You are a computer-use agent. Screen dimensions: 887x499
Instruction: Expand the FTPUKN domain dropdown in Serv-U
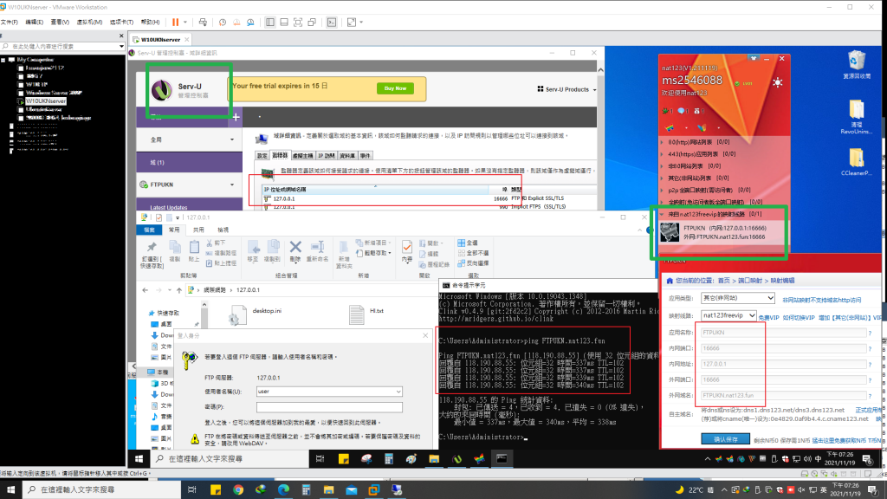coord(232,185)
